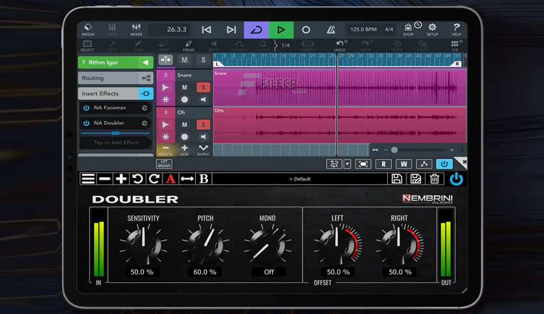Open the Setup menu
The height and width of the screenshot is (314, 544).
[432, 29]
